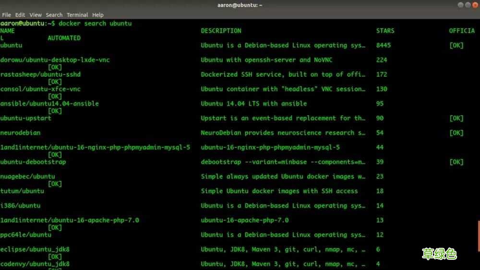Screen dimensions: 480x270
Task: Click the terminal scrollbar handle
Action: click(479, 236)
